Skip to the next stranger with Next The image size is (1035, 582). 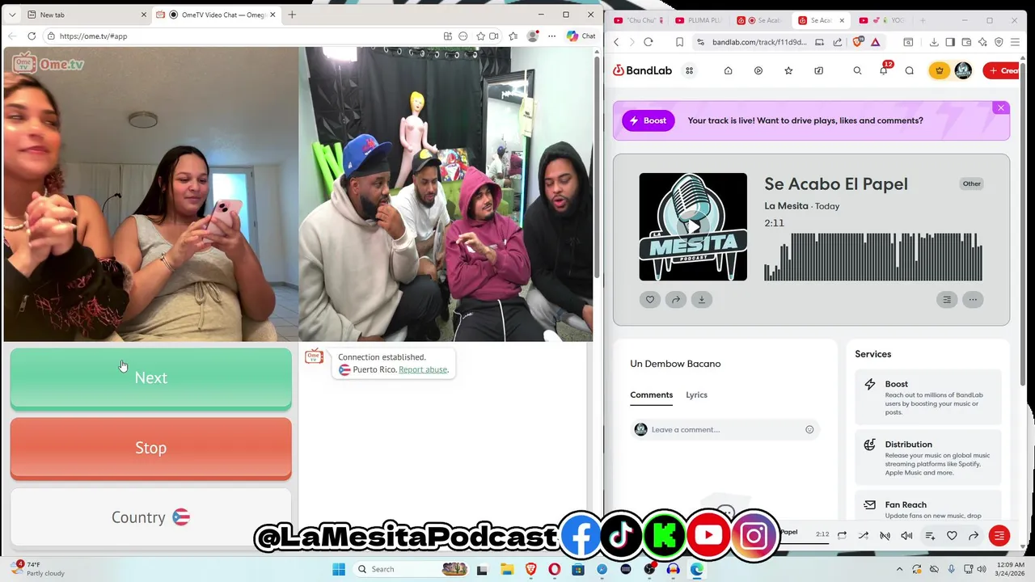[150, 378]
